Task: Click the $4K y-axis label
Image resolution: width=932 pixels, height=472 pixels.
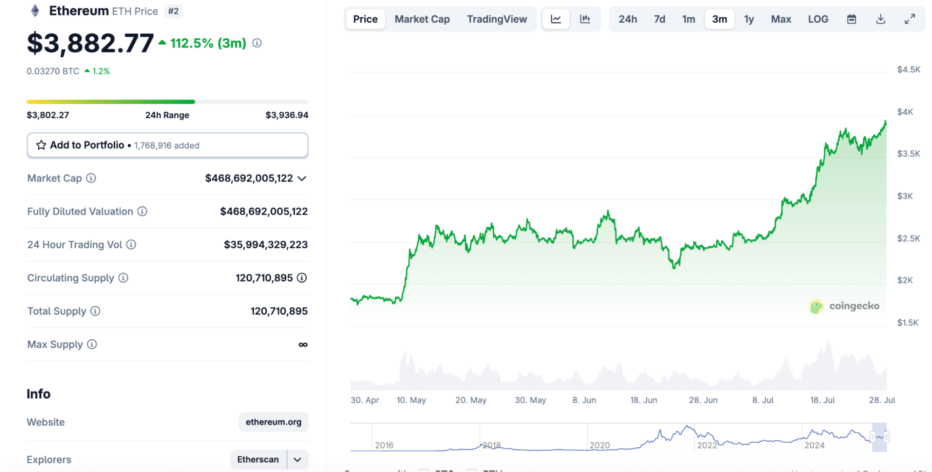Action: 905,112
